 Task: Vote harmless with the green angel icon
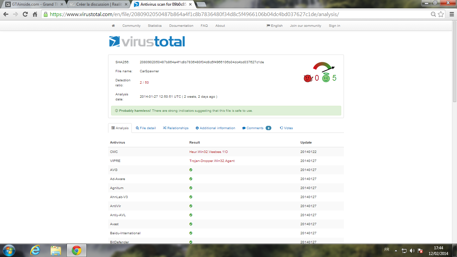(326, 78)
